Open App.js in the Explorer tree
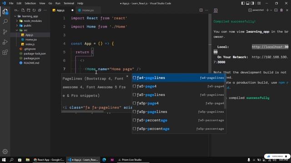Viewport: 291px width, 163px height. point(29,35)
